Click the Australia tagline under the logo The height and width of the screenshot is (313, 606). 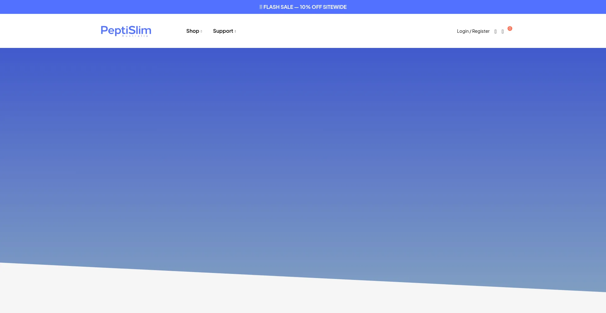135,36
